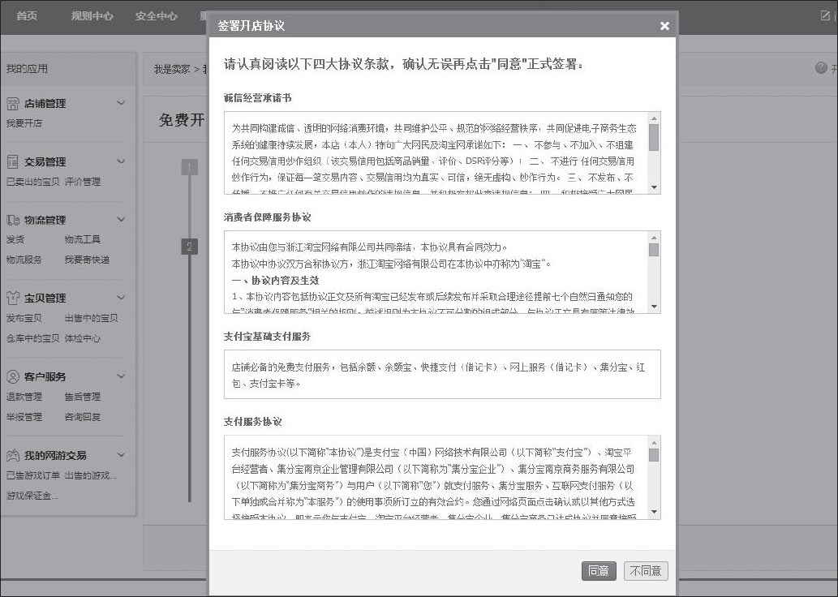Click the edit icon in top right corner
This screenshot has width=838, height=597.
[826, 15]
